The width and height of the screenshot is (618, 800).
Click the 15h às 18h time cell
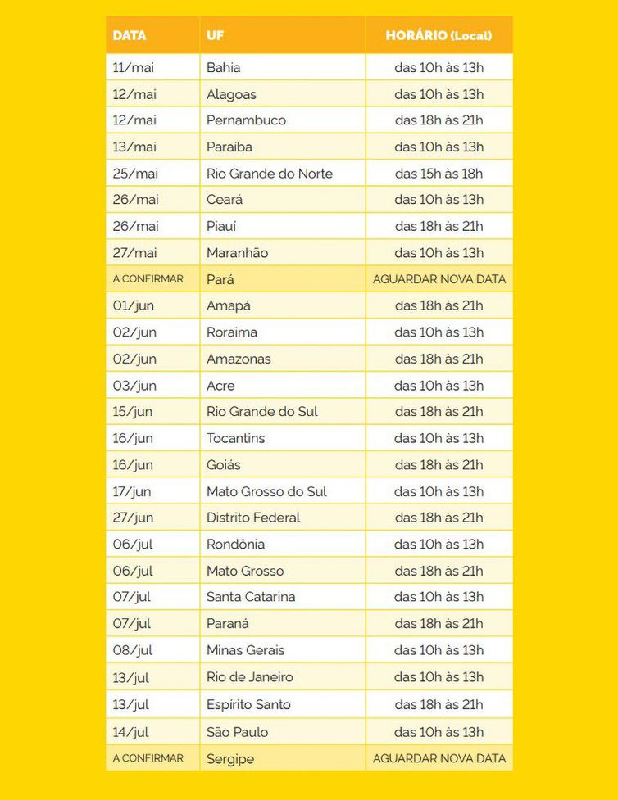pos(439,174)
